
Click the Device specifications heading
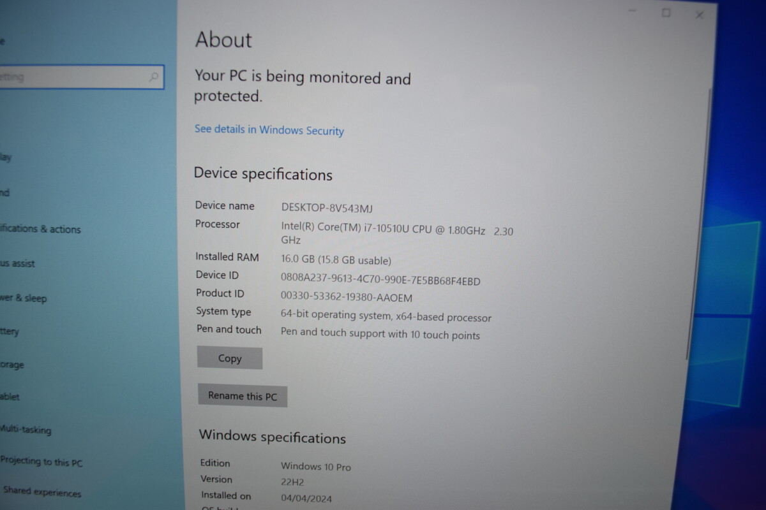coord(263,173)
